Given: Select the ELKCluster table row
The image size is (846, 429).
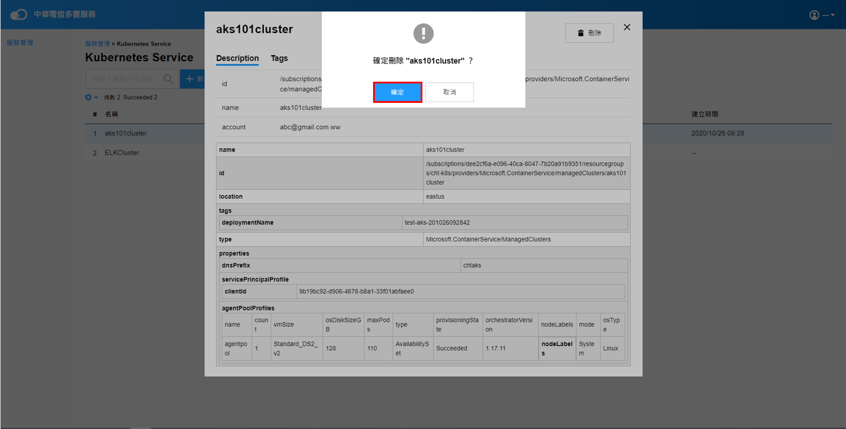Looking at the screenshot, I should coord(458,153).
